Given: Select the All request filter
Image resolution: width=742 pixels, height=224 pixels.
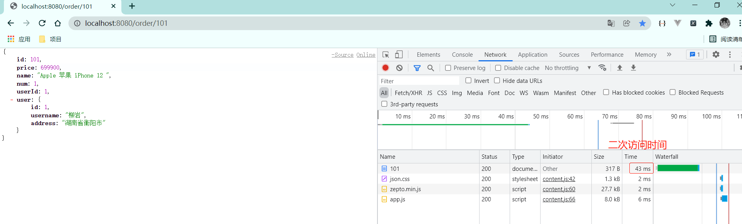Looking at the screenshot, I should 384,93.
